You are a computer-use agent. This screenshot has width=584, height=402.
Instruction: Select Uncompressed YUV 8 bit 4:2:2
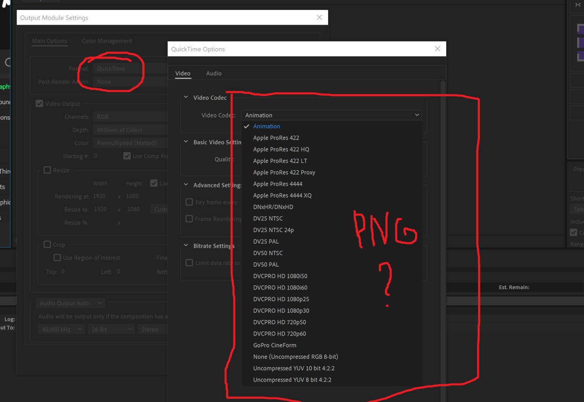(x=332, y=380)
